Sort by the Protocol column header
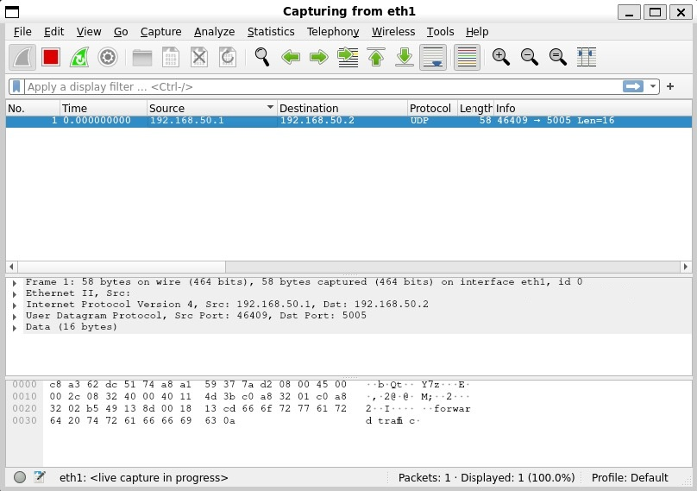Image resolution: width=697 pixels, height=491 pixels. pos(432,108)
